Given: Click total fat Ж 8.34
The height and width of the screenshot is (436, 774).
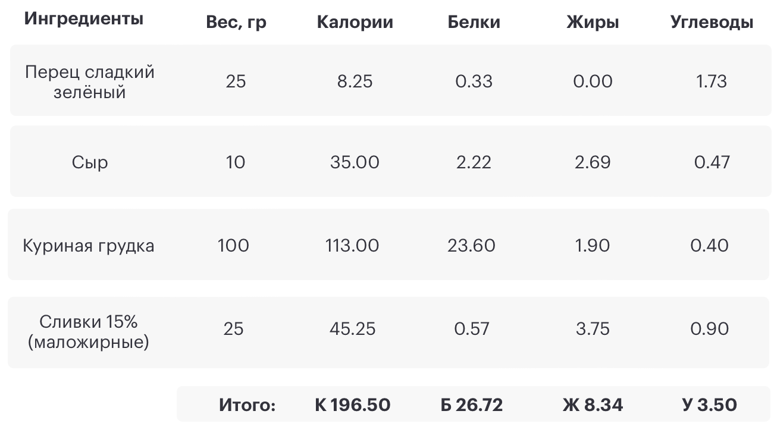Looking at the screenshot, I should point(593,405).
